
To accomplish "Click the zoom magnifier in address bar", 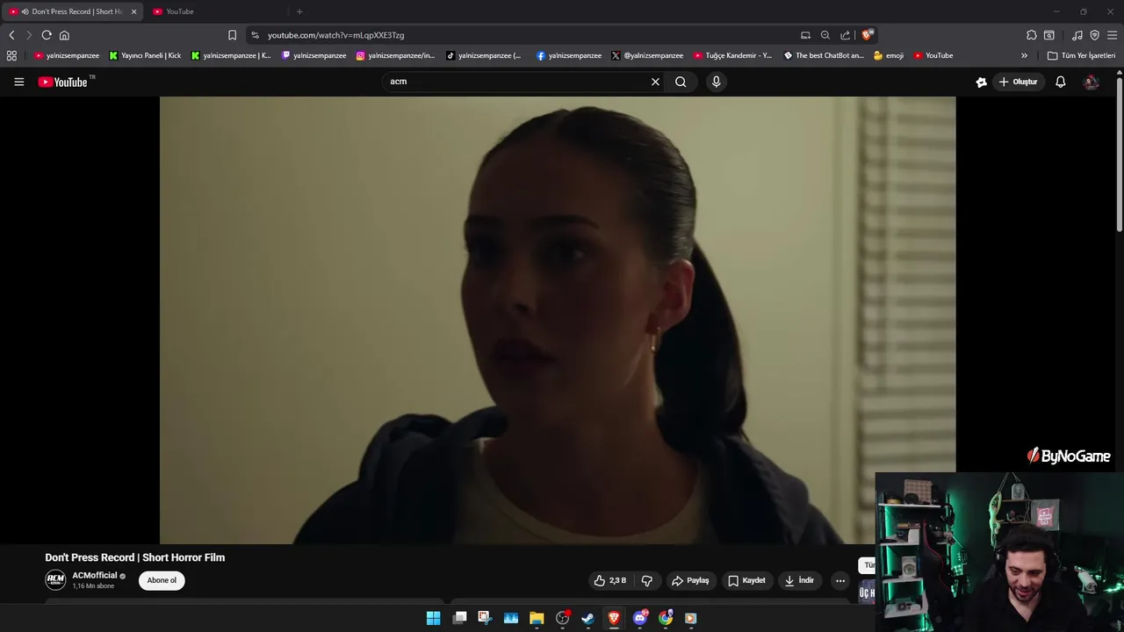I will [825, 35].
